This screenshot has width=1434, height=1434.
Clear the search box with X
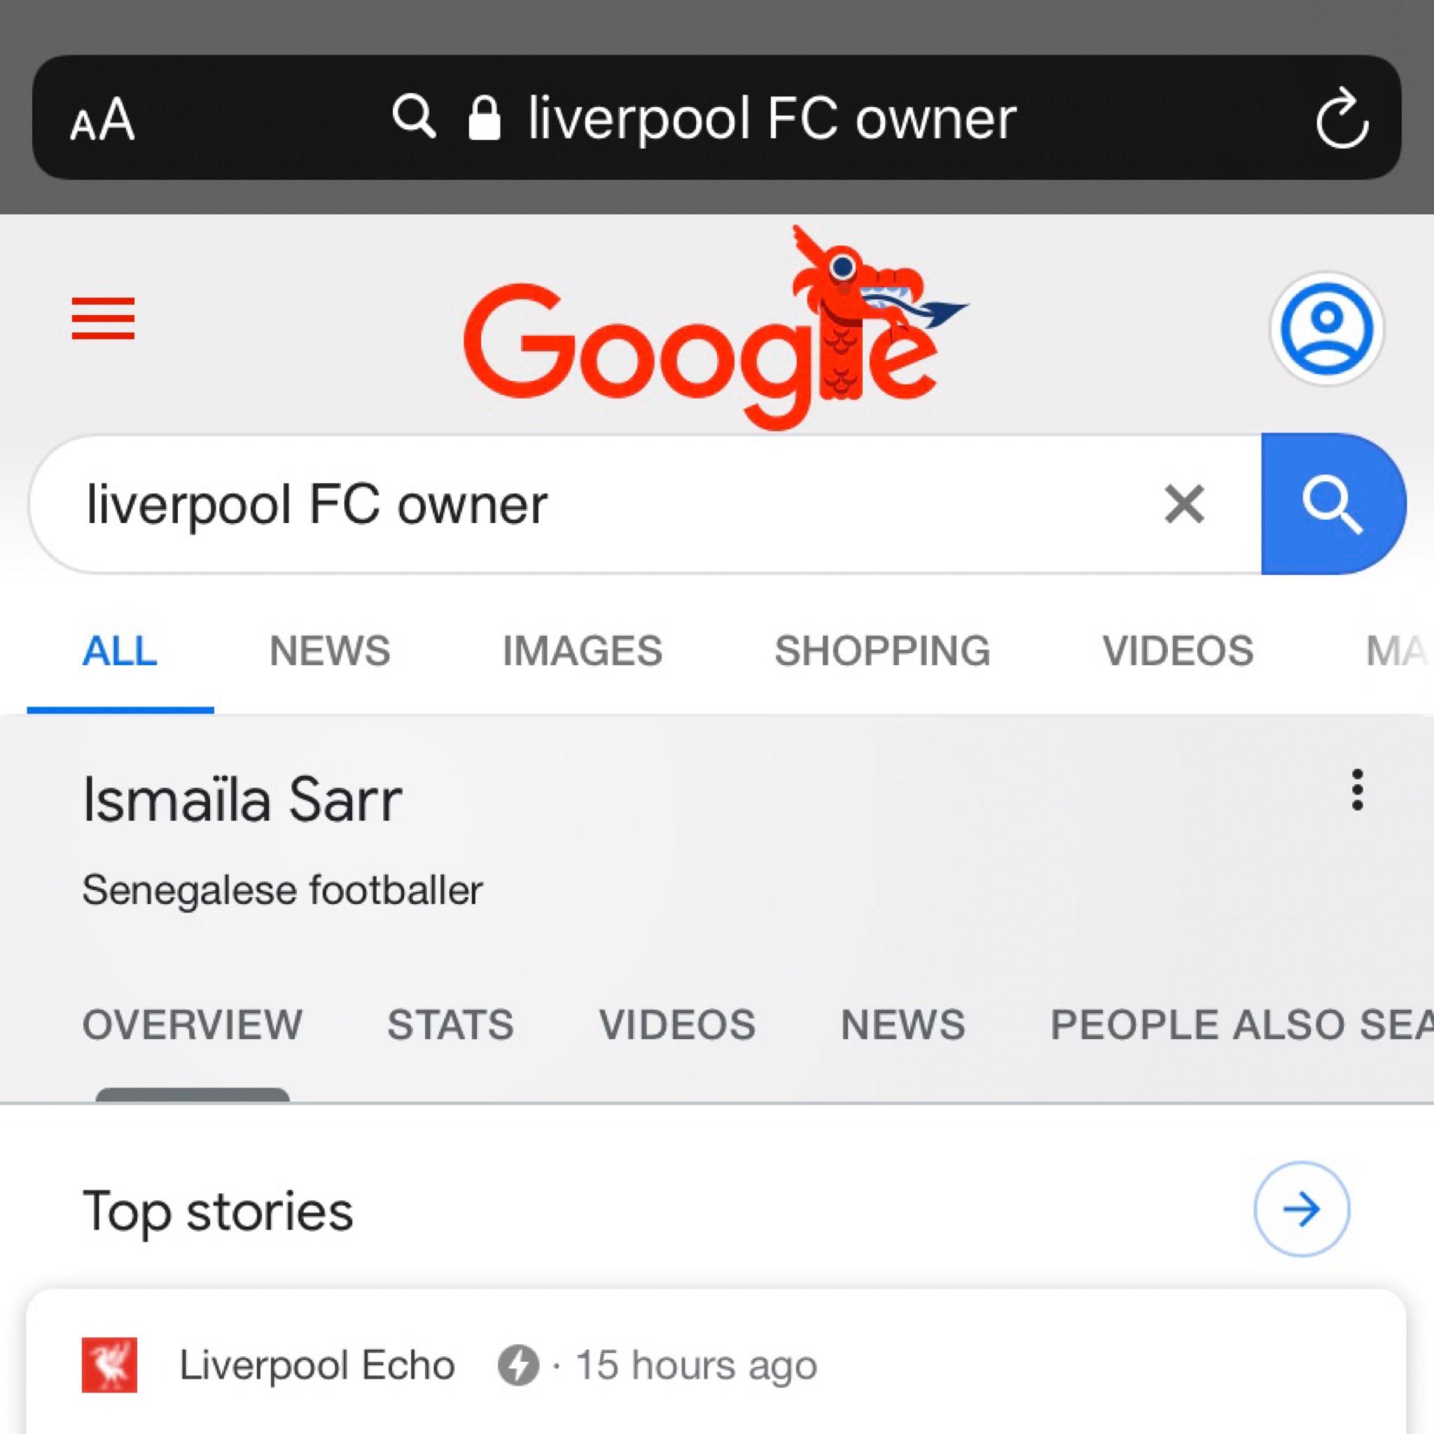pos(1184,505)
